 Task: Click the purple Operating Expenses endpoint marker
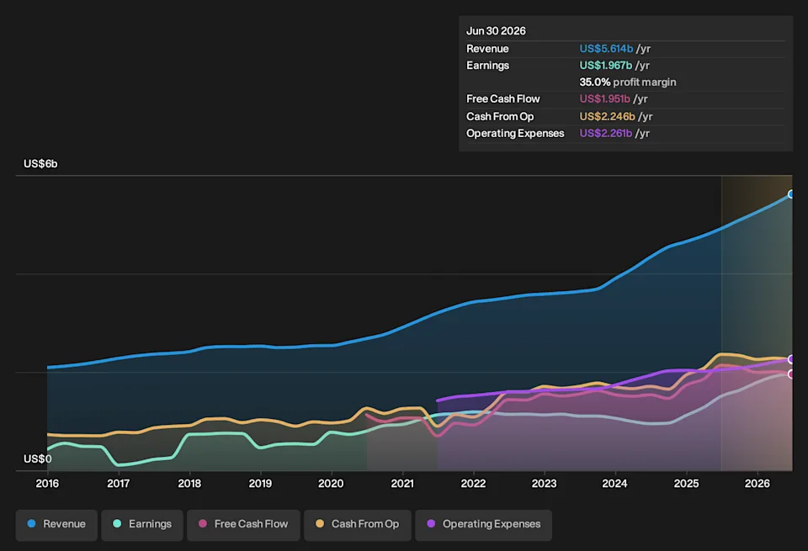[791, 359]
